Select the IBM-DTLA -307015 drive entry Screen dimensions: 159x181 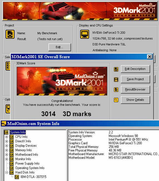pos(33,177)
